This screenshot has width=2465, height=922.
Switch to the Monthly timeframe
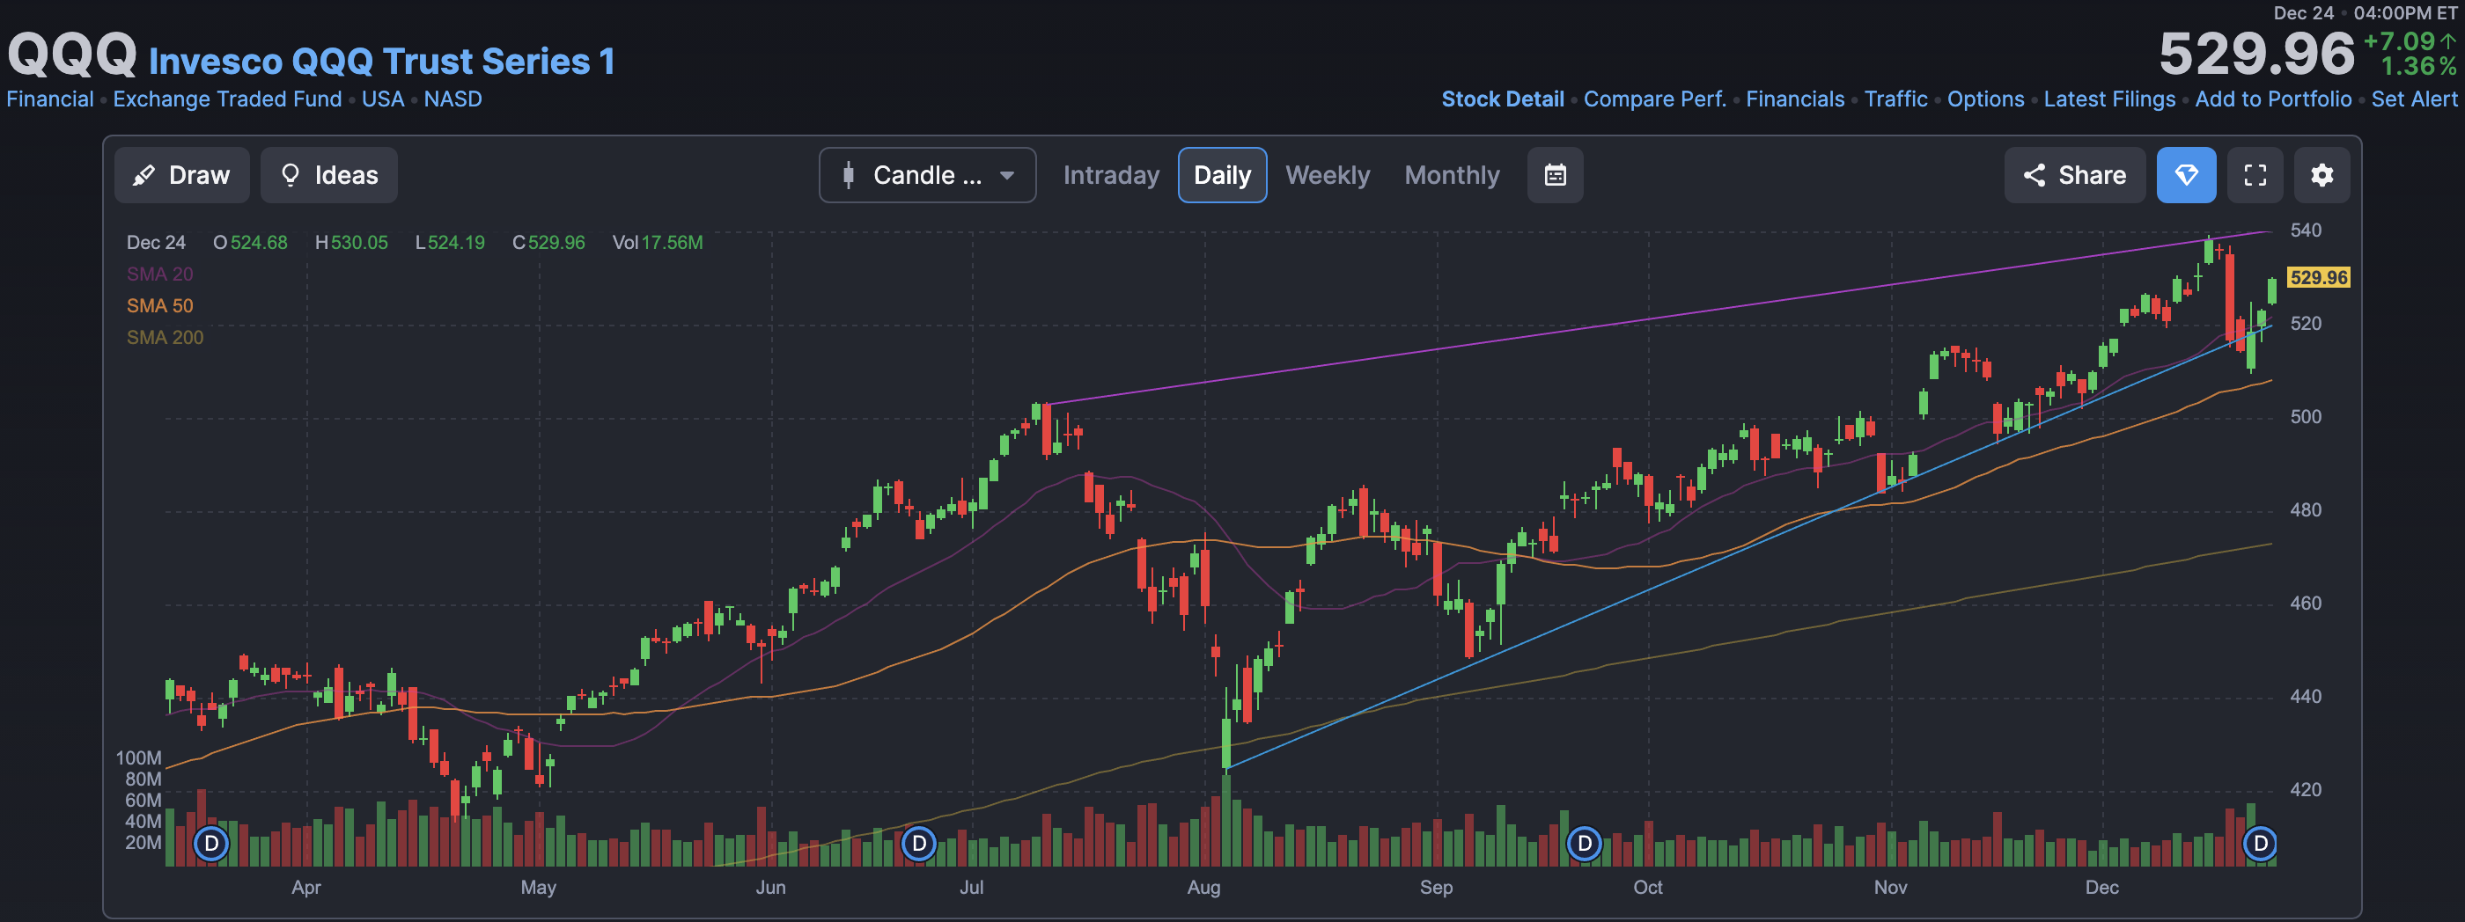tap(1452, 175)
